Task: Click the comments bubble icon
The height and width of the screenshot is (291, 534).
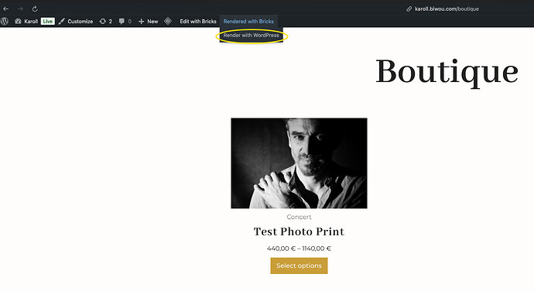Action: (122, 21)
